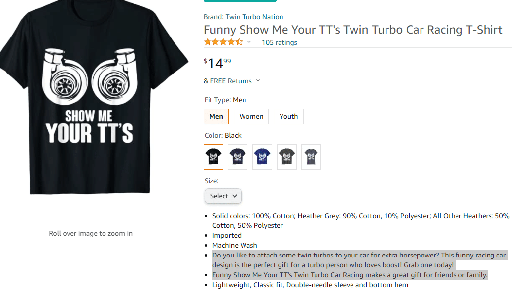Pick the dark grey heather color option
The height and width of the screenshot is (294, 526).
286,156
